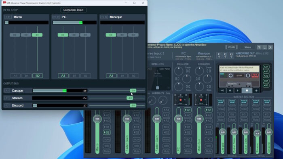Change Normal mode on master bus A3

244,103
